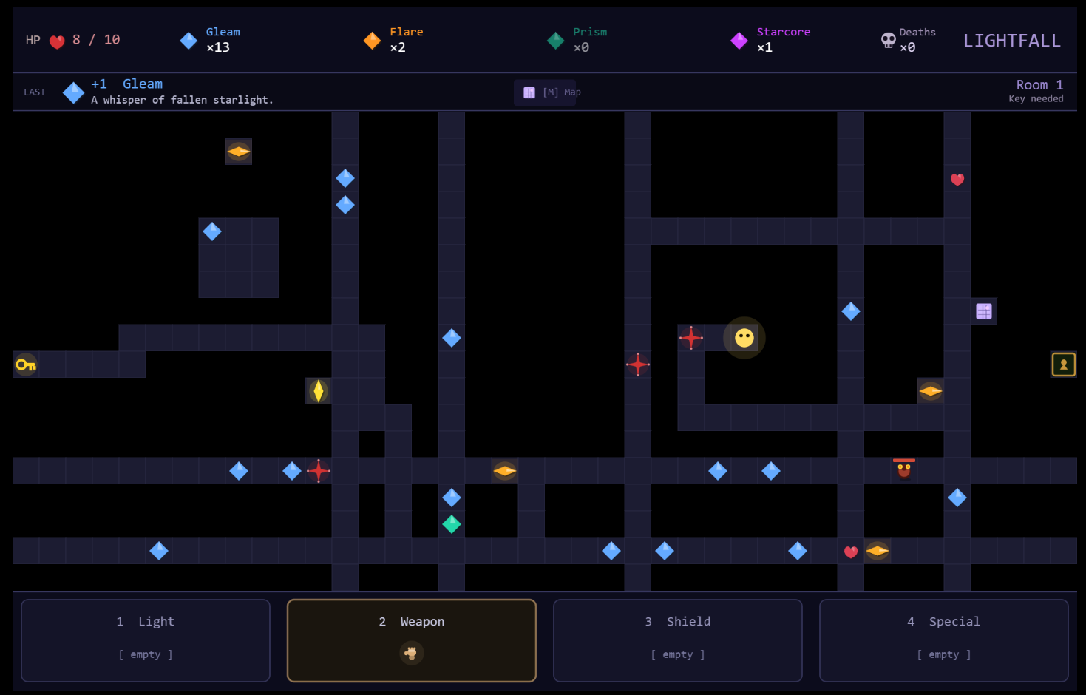Click the Flare pickup in the center of the middle corridor
Image resolution: width=1086 pixels, height=695 pixels.
click(505, 471)
